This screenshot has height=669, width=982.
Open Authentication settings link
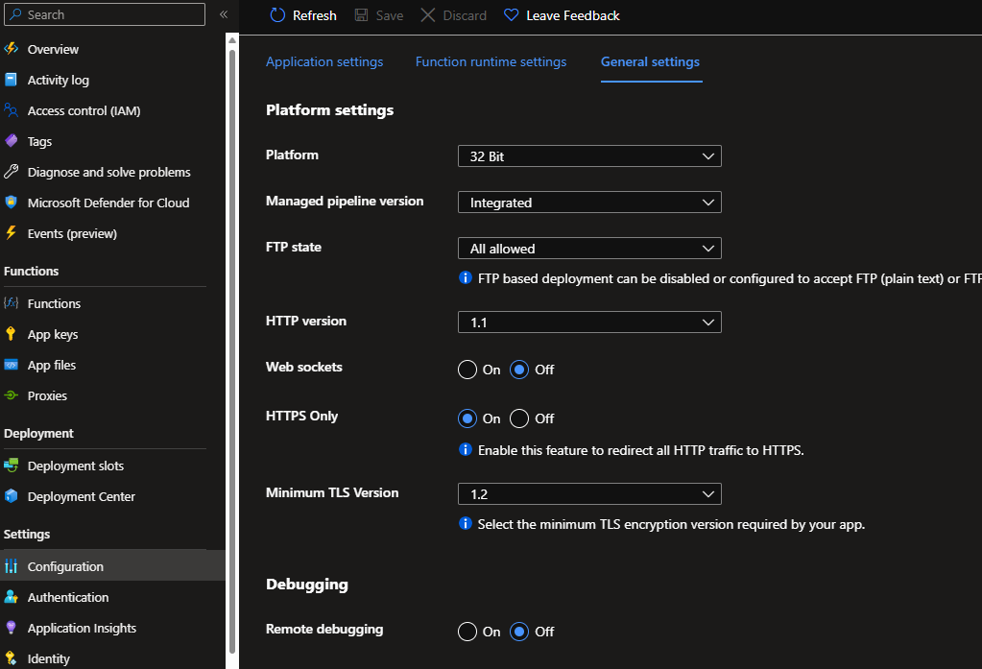[x=68, y=597]
